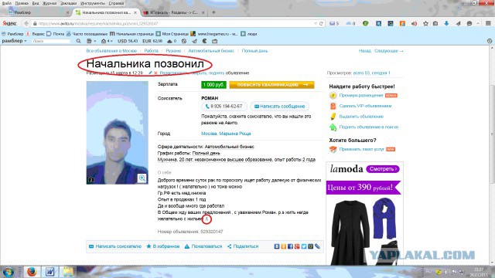
Task: Expand the рамблер toolbar dropdown
Action: pos(14,41)
